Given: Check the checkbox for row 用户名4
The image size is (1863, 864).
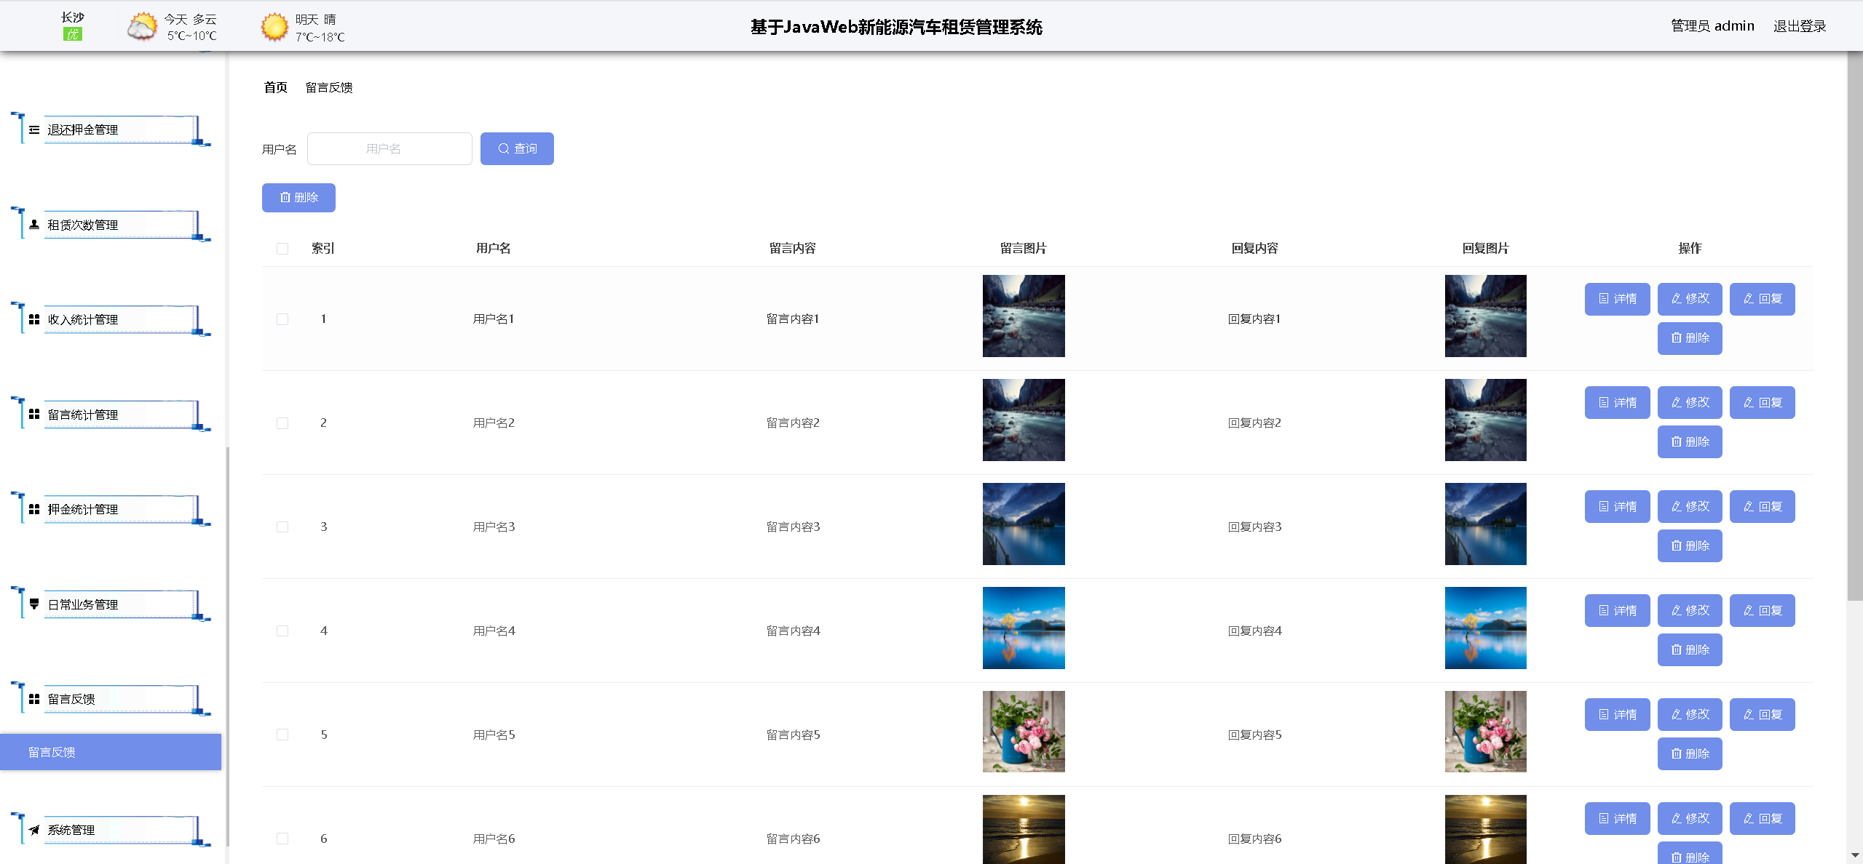Looking at the screenshot, I should [282, 631].
